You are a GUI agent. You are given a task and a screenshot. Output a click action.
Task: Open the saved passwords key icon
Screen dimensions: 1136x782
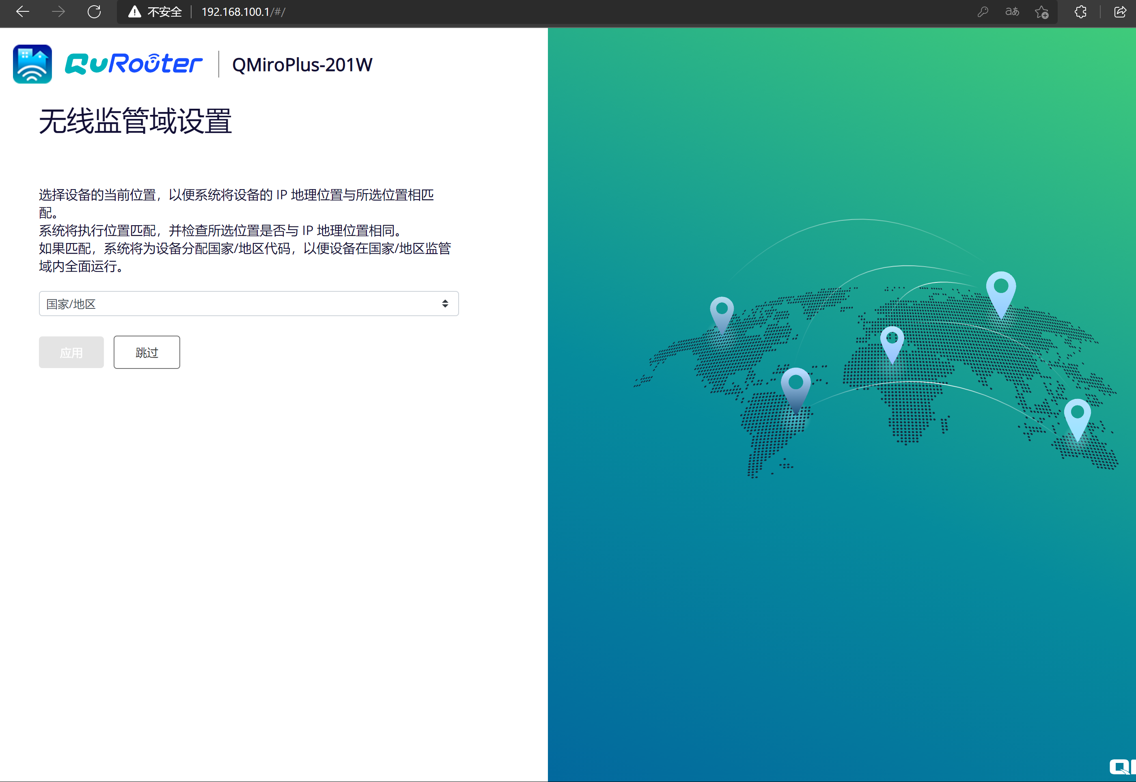(983, 12)
